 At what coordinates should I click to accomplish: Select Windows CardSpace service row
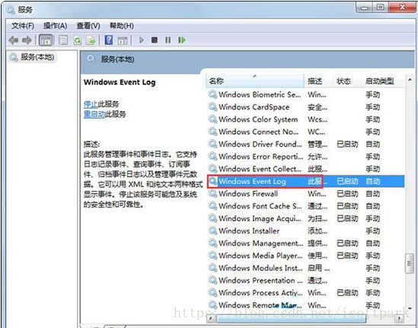coord(306,107)
